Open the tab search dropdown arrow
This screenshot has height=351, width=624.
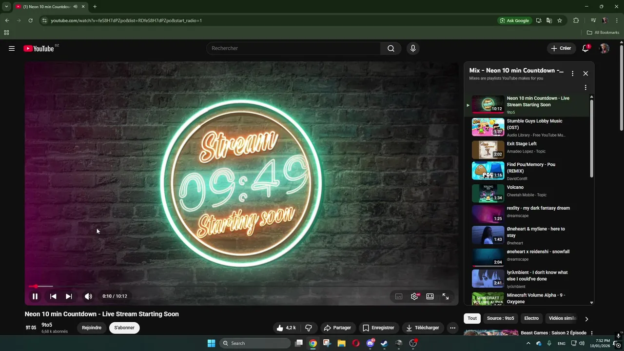(x=6, y=7)
